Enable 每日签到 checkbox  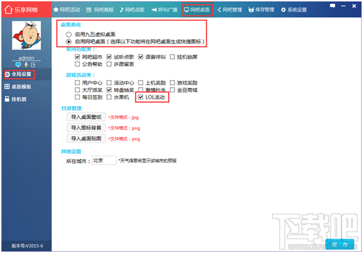pos(77,97)
